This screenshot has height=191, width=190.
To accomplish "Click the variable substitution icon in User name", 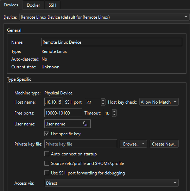I will 86,124.
